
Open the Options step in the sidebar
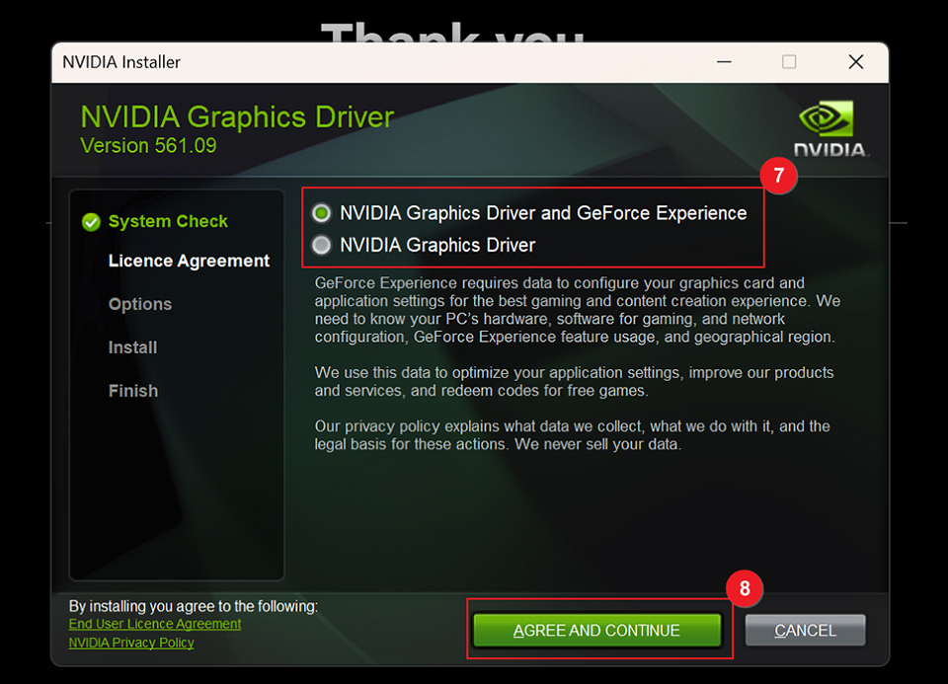tap(139, 304)
